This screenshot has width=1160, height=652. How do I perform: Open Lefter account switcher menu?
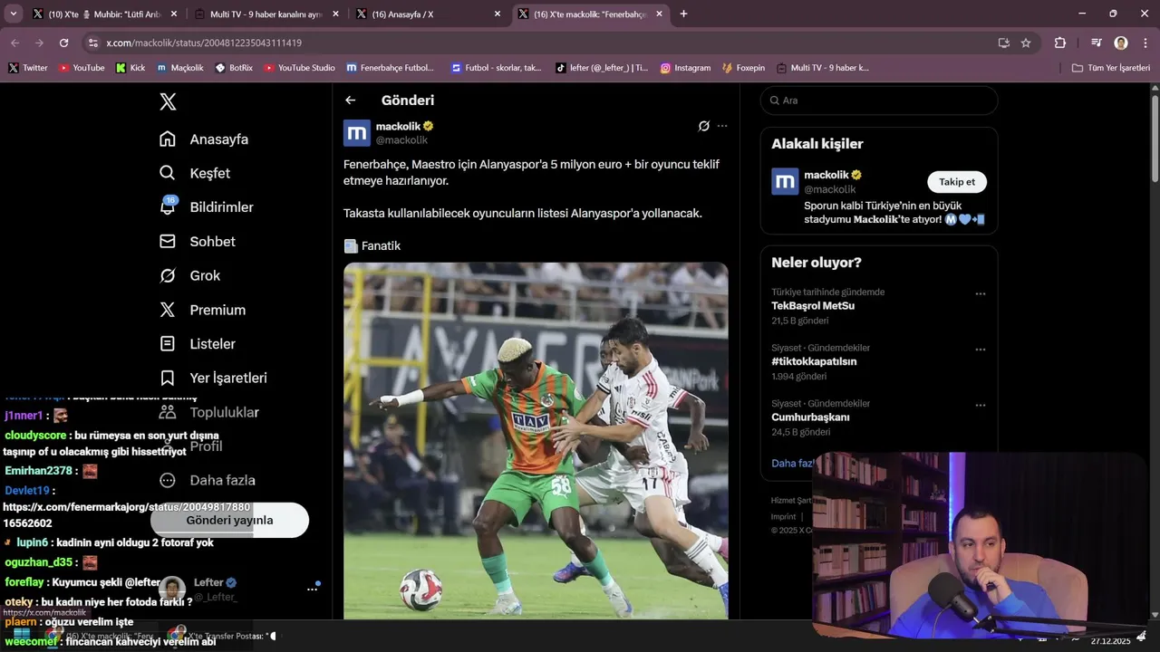[x=312, y=589]
